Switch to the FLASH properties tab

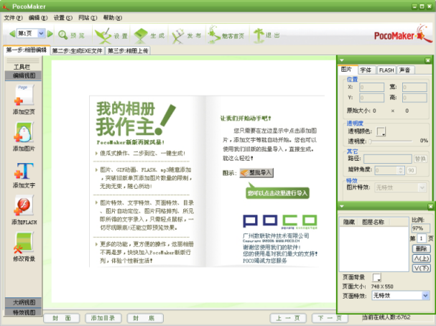(x=386, y=70)
